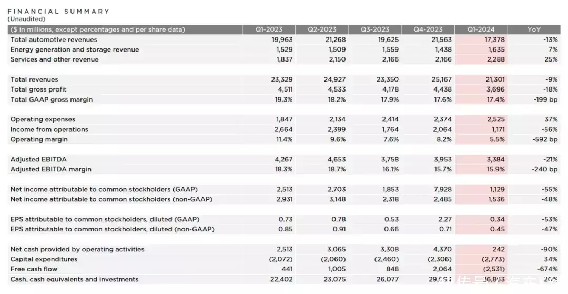568x294 pixels.
Task: Click the Q3-2023 column header
Action: coord(374,29)
